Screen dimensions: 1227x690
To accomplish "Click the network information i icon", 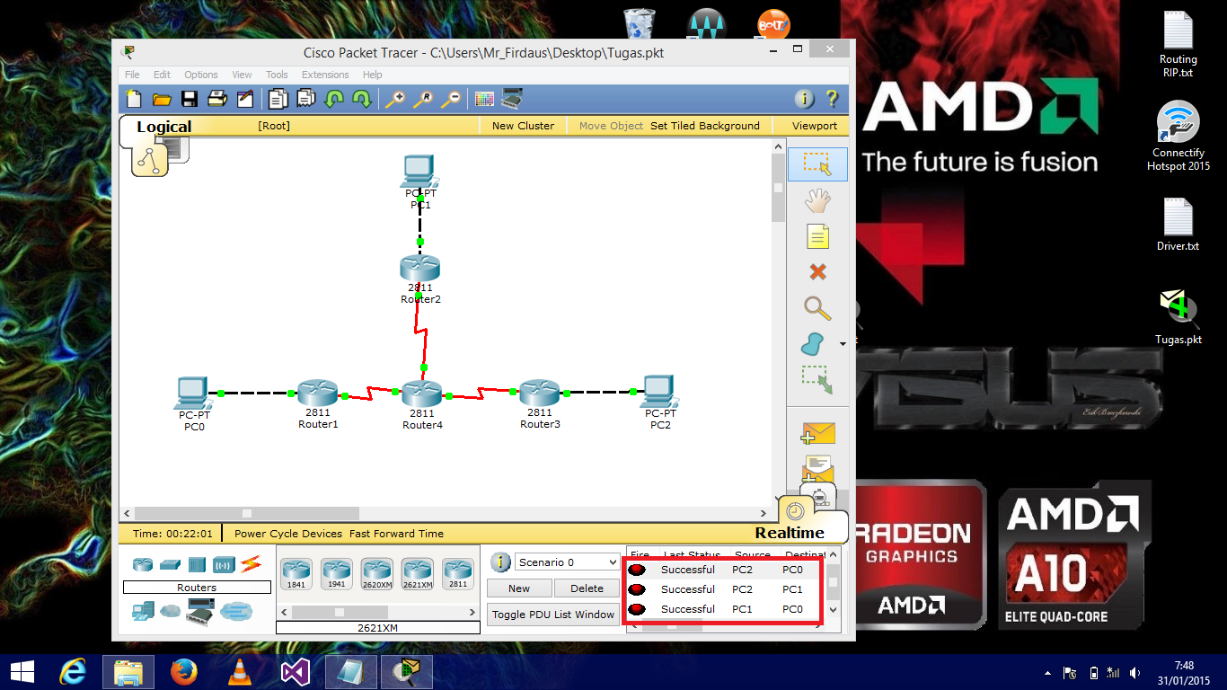I will [x=805, y=99].
